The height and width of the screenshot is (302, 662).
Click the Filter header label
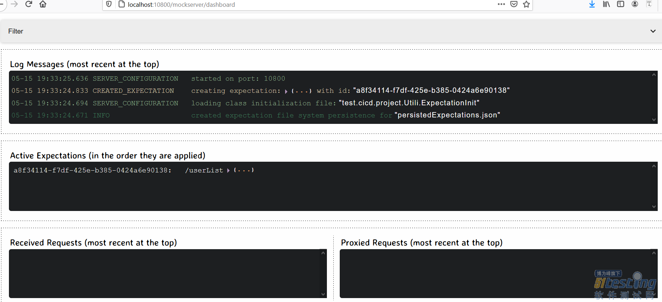pyautogui.click(x=16, y=31)
